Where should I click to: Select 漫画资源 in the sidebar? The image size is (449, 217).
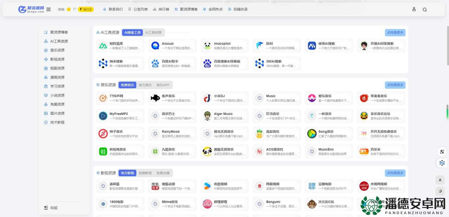(54, 77)
